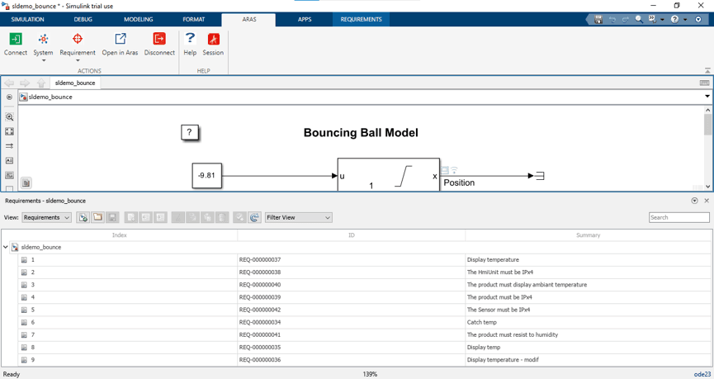Click the circled down-arrow toolstrip options icon
714x379 pixels.
(x=698, y=19)
